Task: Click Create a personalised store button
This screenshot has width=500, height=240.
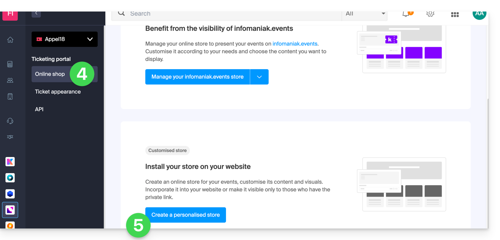Action: (186, 215)
